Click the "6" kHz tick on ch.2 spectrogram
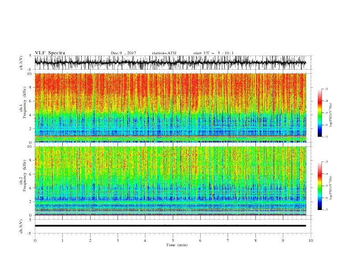Viewport: 350px width, 270px height. pos(30,174)
